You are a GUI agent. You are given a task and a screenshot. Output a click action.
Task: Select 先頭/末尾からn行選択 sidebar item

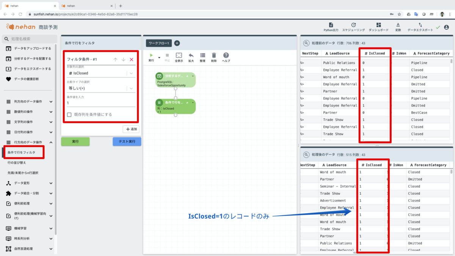[23, 173]
